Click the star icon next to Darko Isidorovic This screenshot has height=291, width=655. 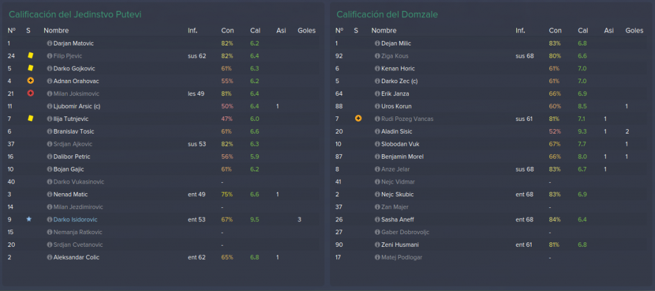pos(29,219)
